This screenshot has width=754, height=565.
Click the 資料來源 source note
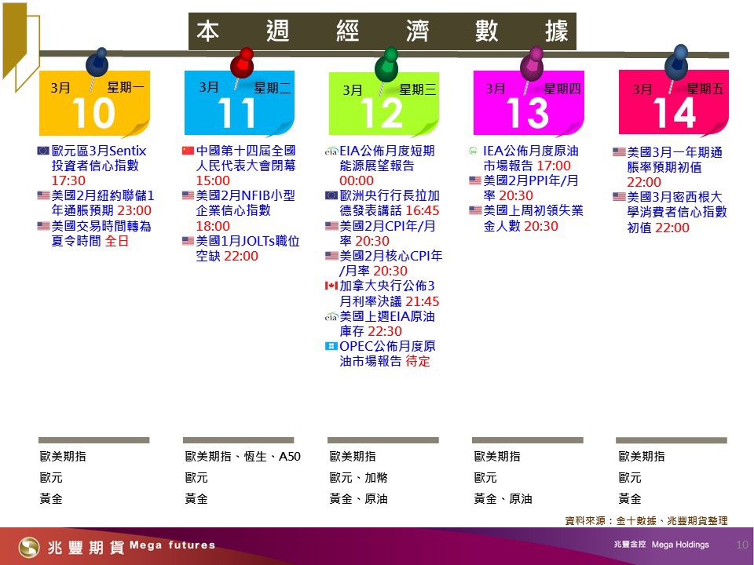pyautogui.click(x=646, y=519)
